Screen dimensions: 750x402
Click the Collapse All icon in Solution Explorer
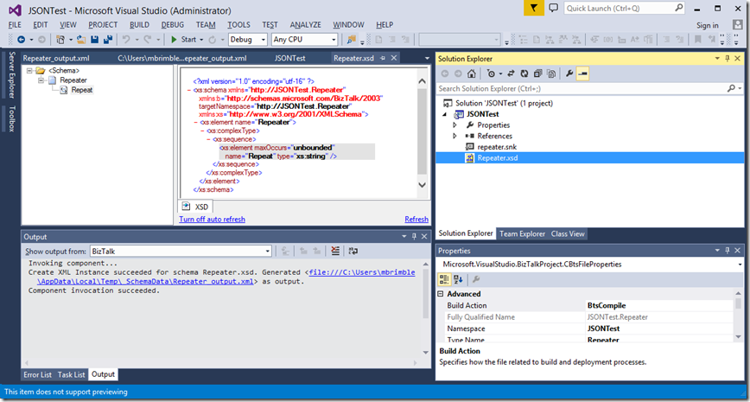[537, 73]
